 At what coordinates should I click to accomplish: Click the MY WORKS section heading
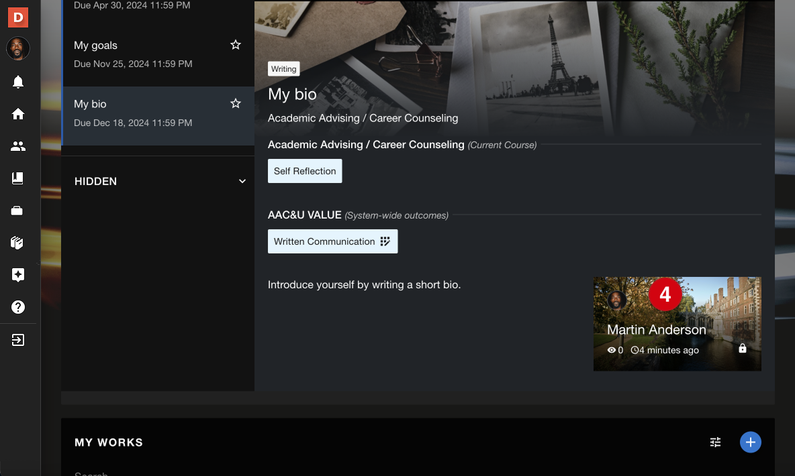[x=109, y=442]
